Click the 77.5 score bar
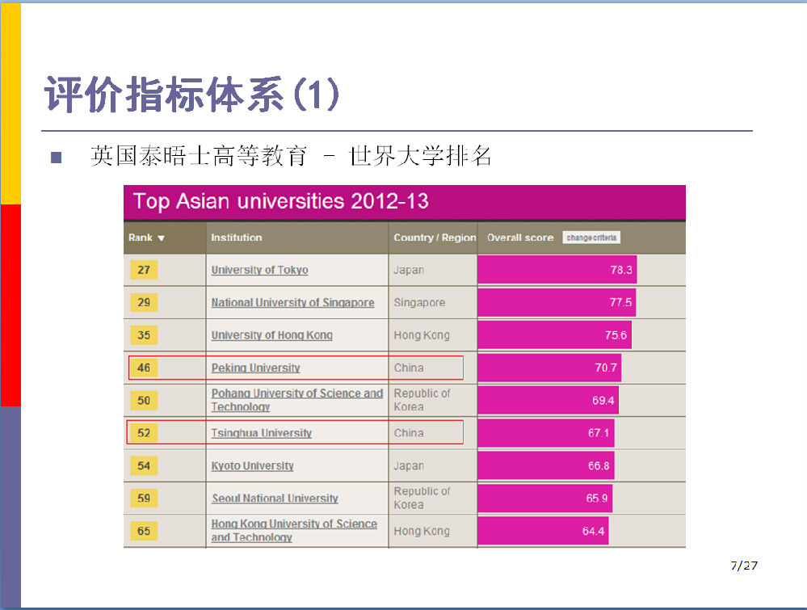This screenshot has height=610, width=807. tap(557, 302)
